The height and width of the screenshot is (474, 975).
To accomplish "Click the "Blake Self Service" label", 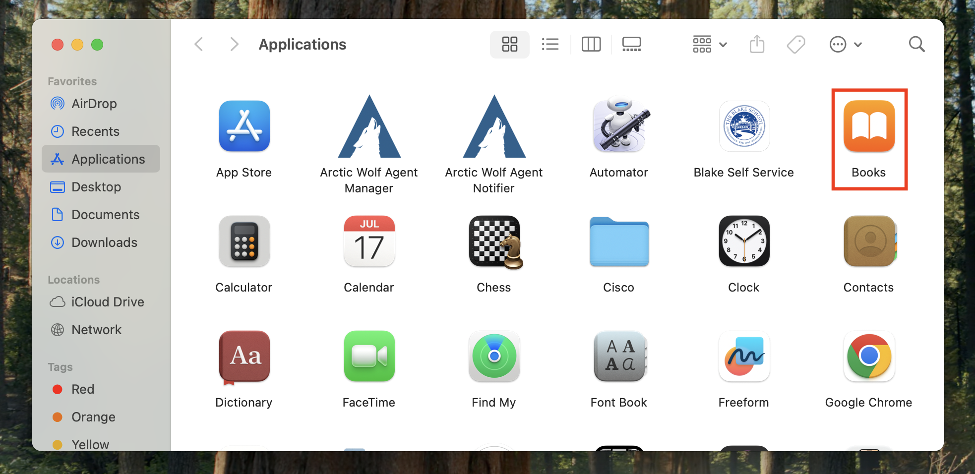I will tap(744, 172).
